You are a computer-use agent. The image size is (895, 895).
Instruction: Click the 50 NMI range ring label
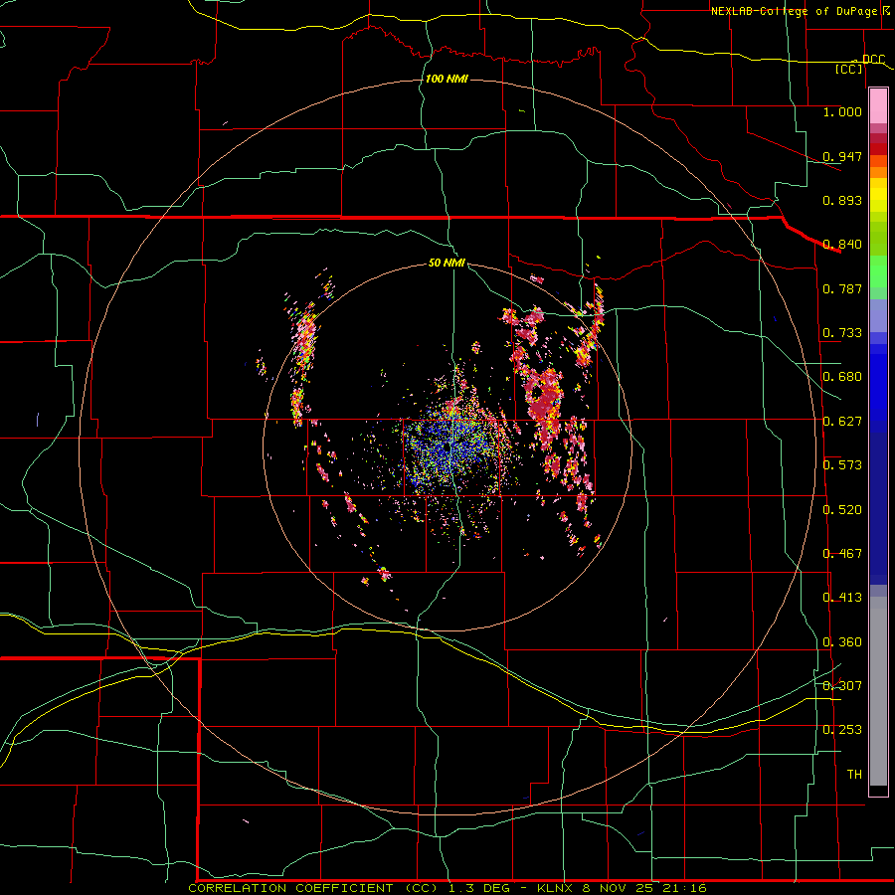(x=447, y=263)
